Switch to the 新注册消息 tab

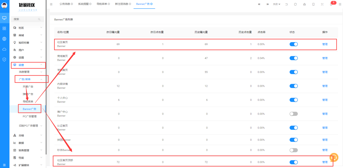tap(121, 4)
